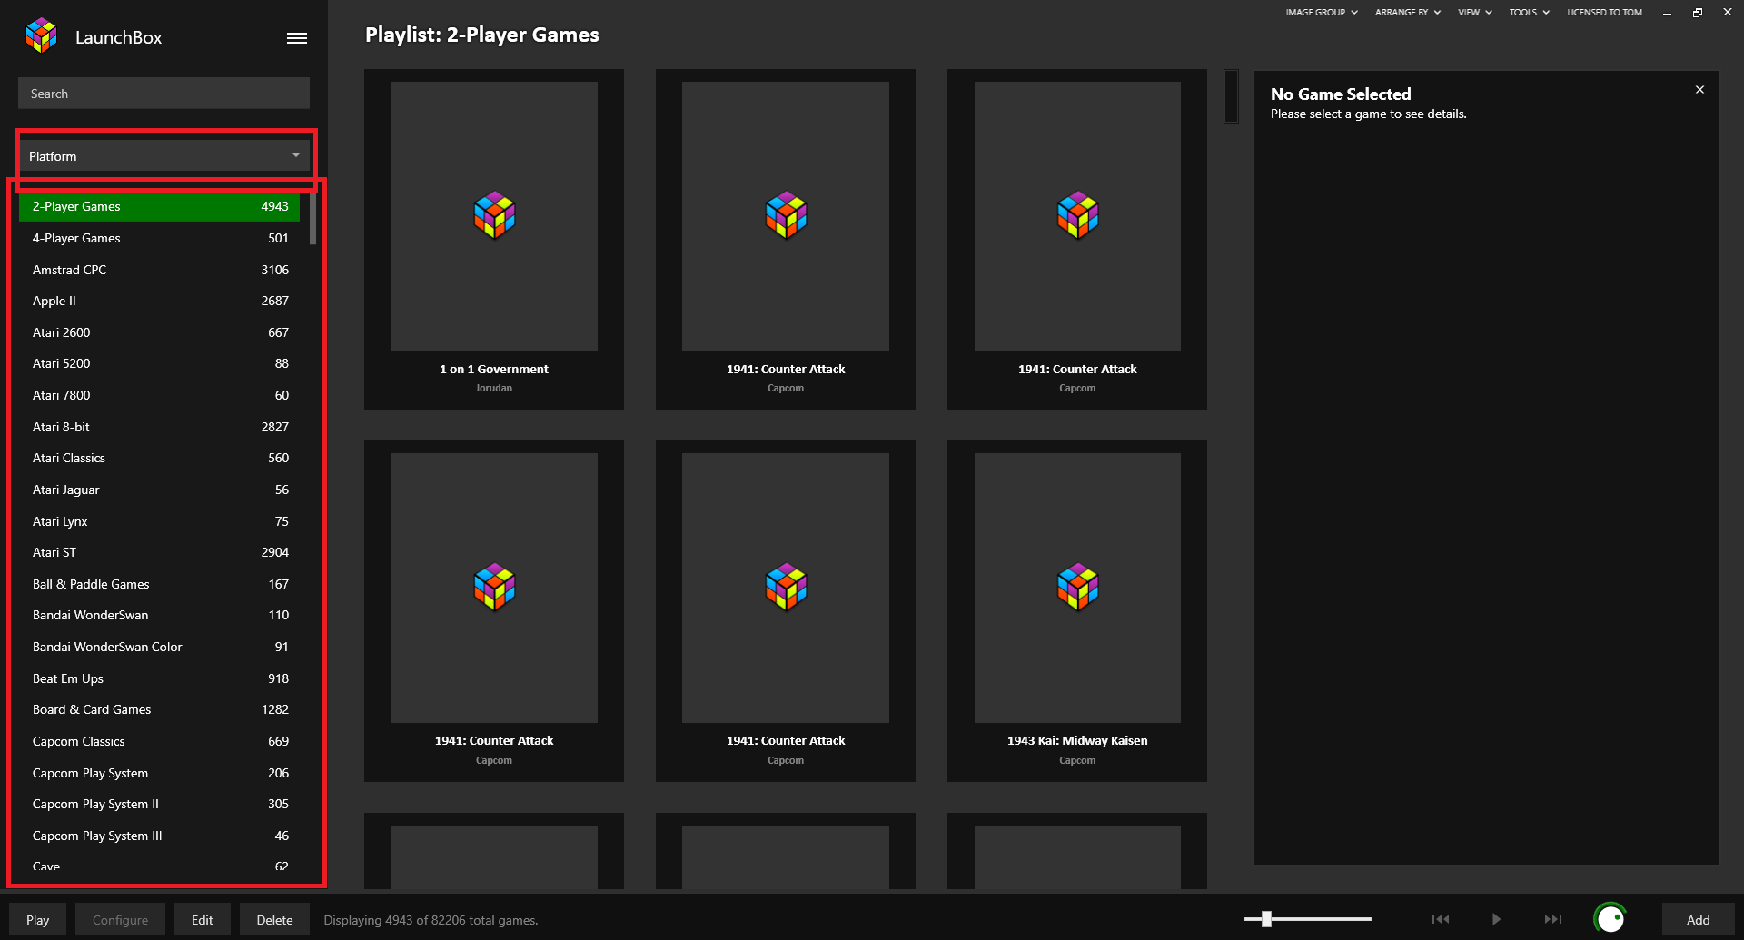Select 4-Player Games playlist
This screenshot has width=1744, height=940.
(159, 238)
